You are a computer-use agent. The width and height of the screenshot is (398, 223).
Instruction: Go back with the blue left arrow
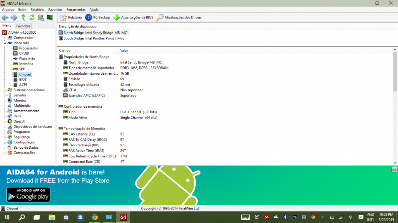5,17
